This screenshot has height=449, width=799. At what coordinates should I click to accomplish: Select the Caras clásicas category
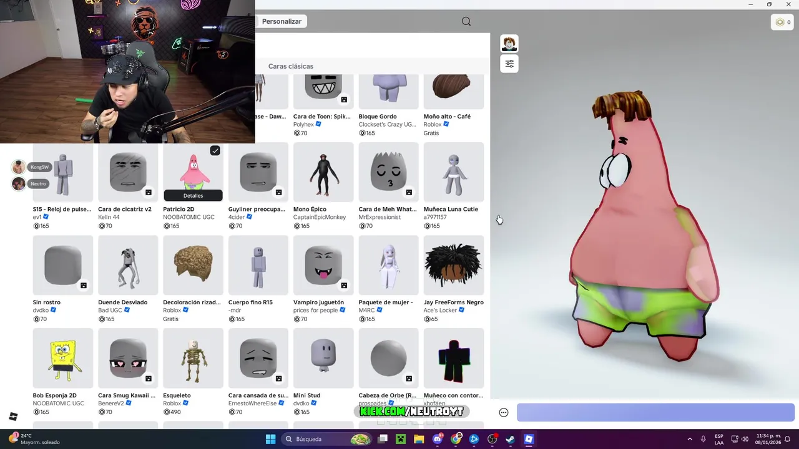pos(291,66)
